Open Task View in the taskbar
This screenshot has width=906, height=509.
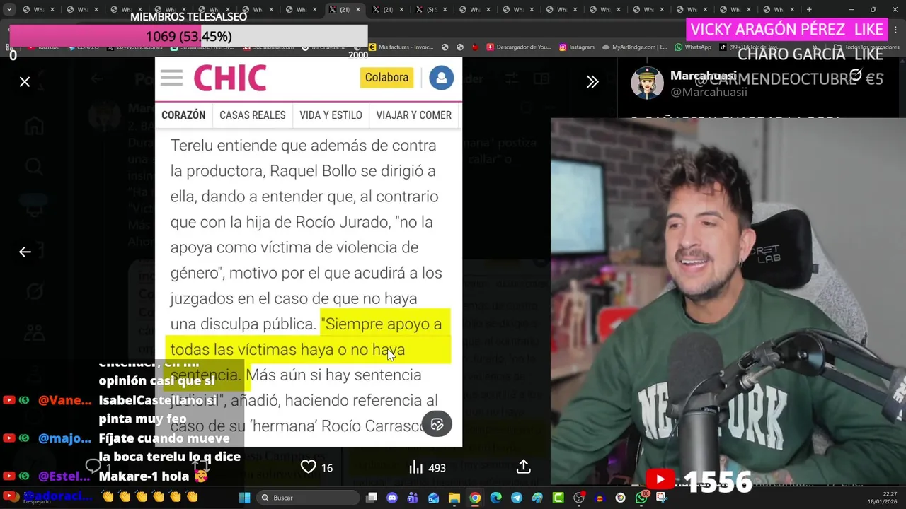click(x=372, y=498)
